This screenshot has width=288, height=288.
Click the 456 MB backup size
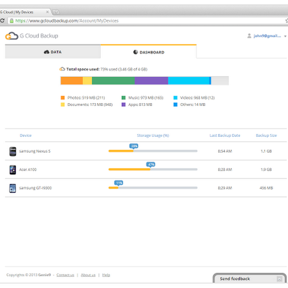point(266,188)
